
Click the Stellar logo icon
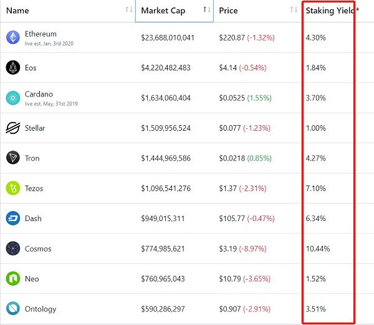pyautogui.click(x=13, y=128)
